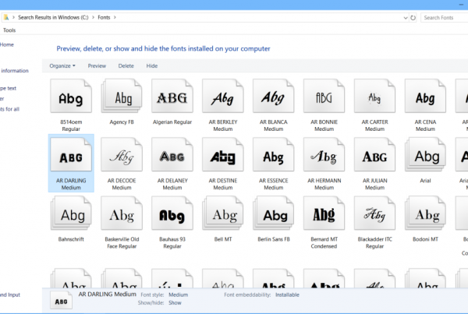Refresh the Fonts folder view
Image resolution: width=468 pixels, height=314 pixels.
pyautogui.click(x=413, y=18)
